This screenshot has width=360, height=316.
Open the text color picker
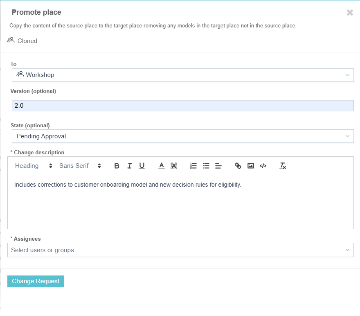point(162,166)
